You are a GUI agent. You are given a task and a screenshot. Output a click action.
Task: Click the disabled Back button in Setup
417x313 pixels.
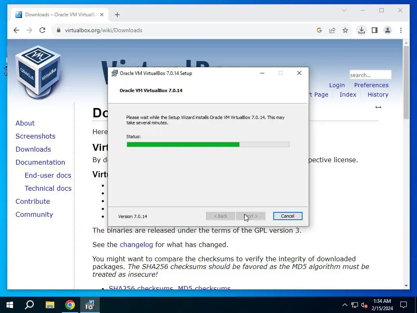click(221, 216)
